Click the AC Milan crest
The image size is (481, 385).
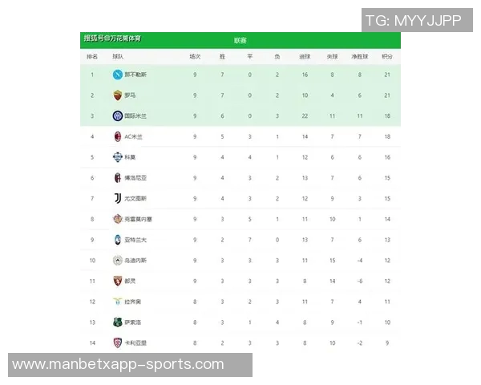click(117, 136)
